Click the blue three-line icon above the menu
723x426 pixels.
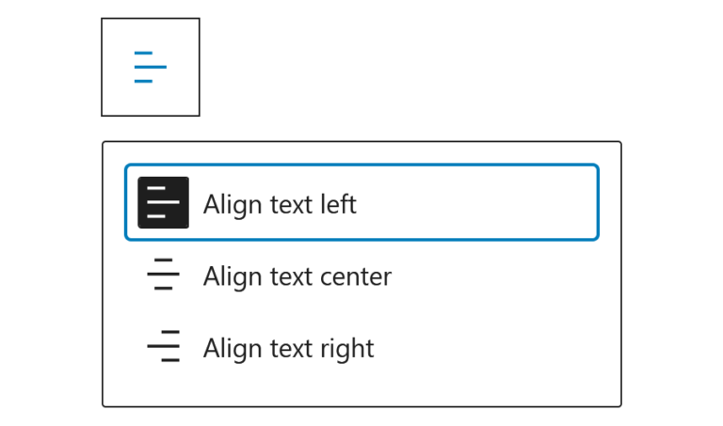coord(151,68)
